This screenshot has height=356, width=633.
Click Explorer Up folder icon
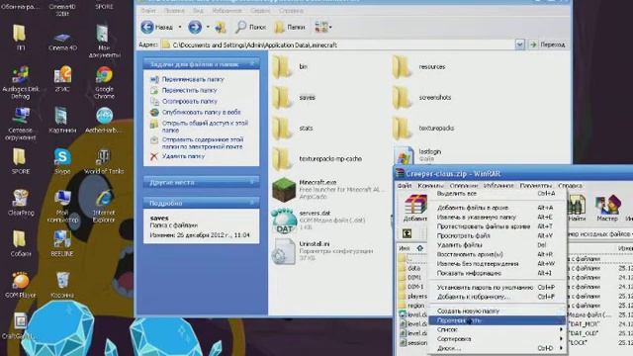point(221,27)
